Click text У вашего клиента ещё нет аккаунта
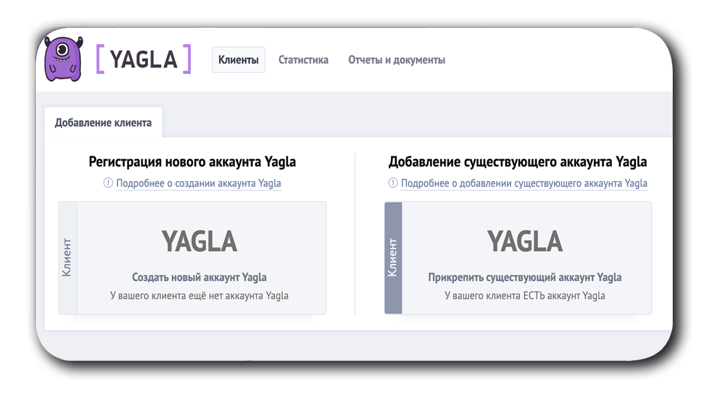Screen dimensions: 726x397 click(199, 296)
